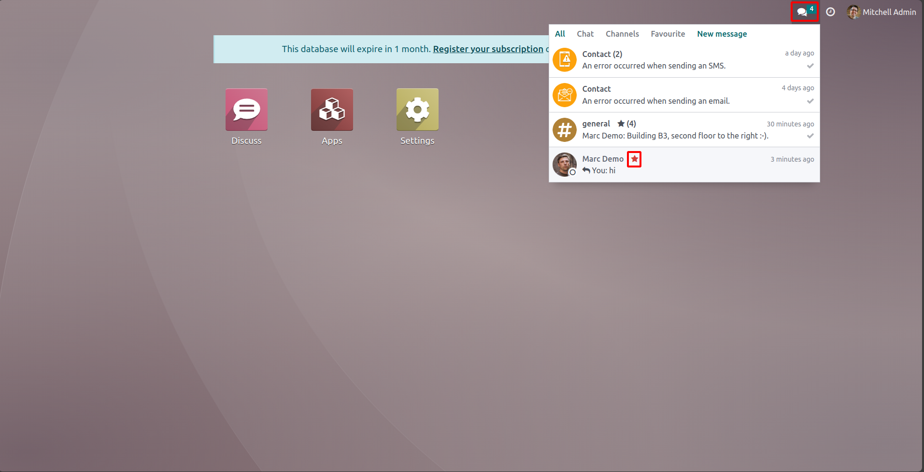Screen dimensions: 924x472
Task: Click "An error occurred when sending an email."
Action: coord(655,101)
